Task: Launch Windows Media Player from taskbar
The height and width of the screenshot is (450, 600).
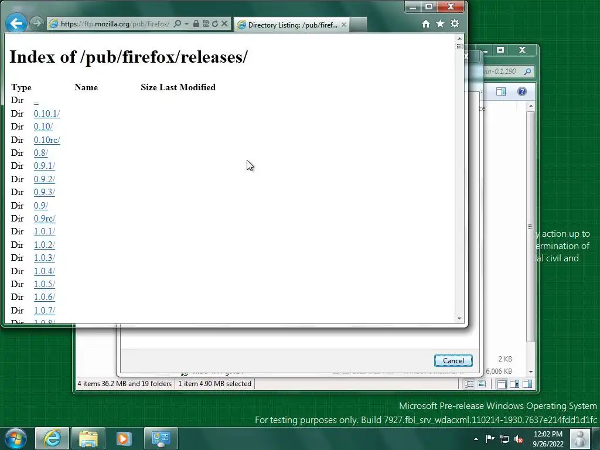Action: 124,438
